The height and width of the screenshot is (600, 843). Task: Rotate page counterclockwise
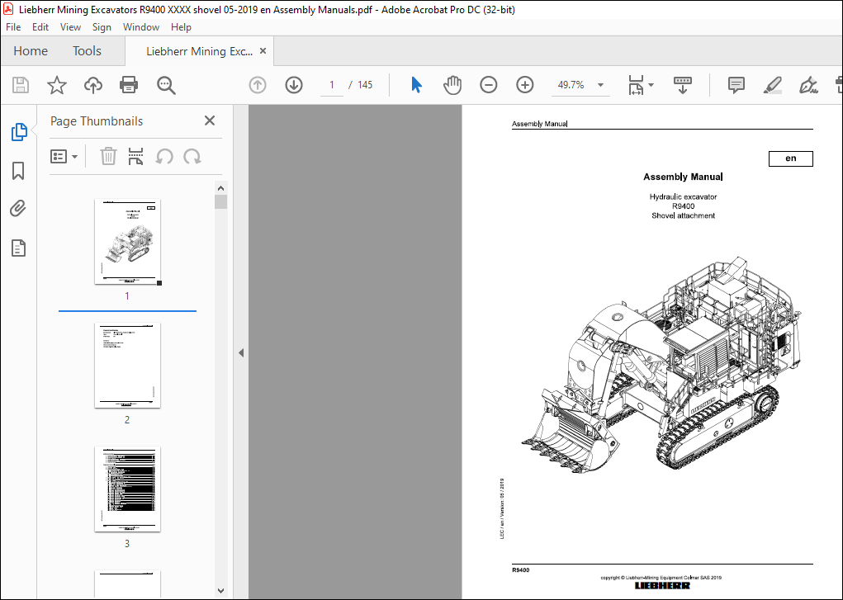(164, 157)
